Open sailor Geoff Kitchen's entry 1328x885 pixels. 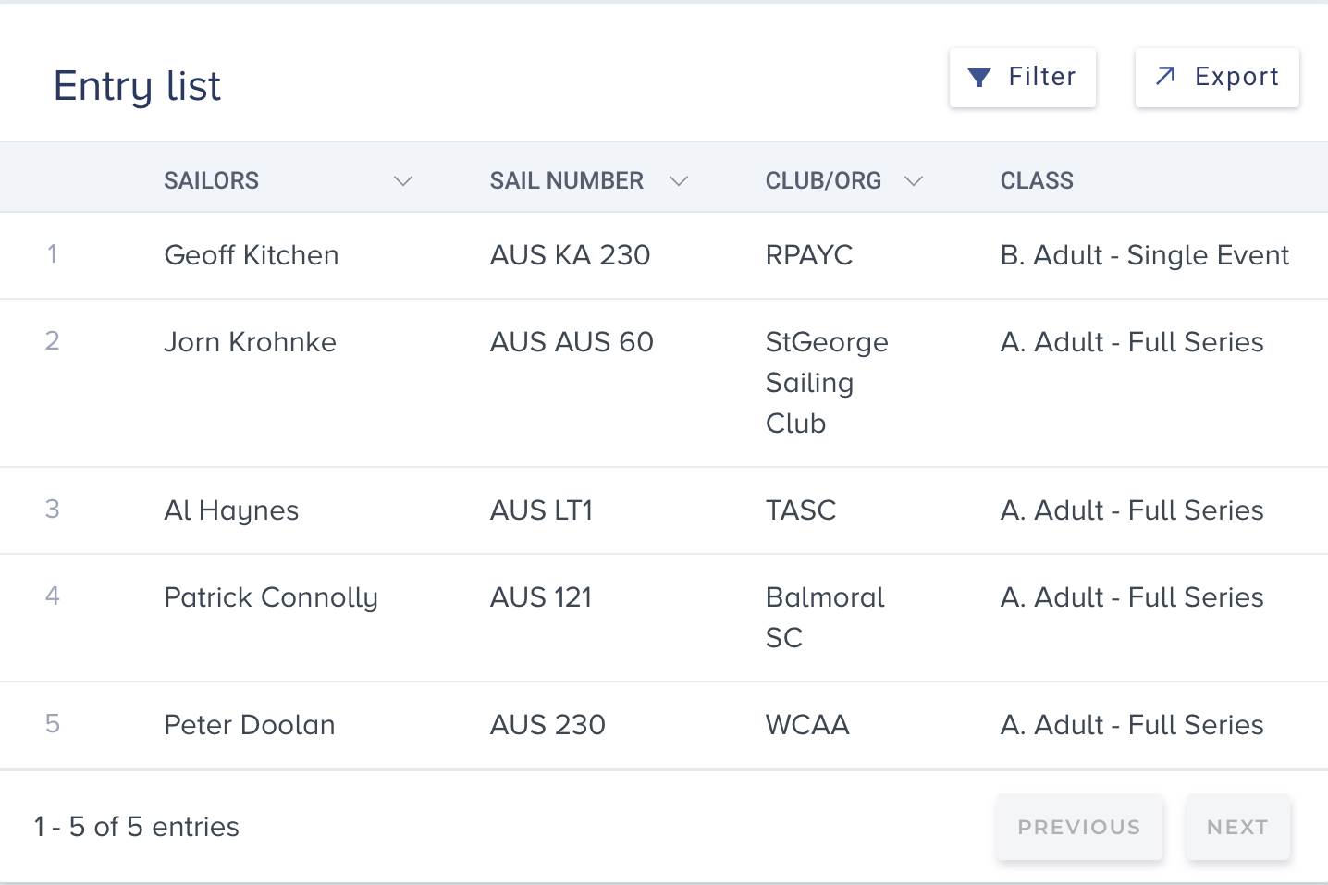point(252,255)
